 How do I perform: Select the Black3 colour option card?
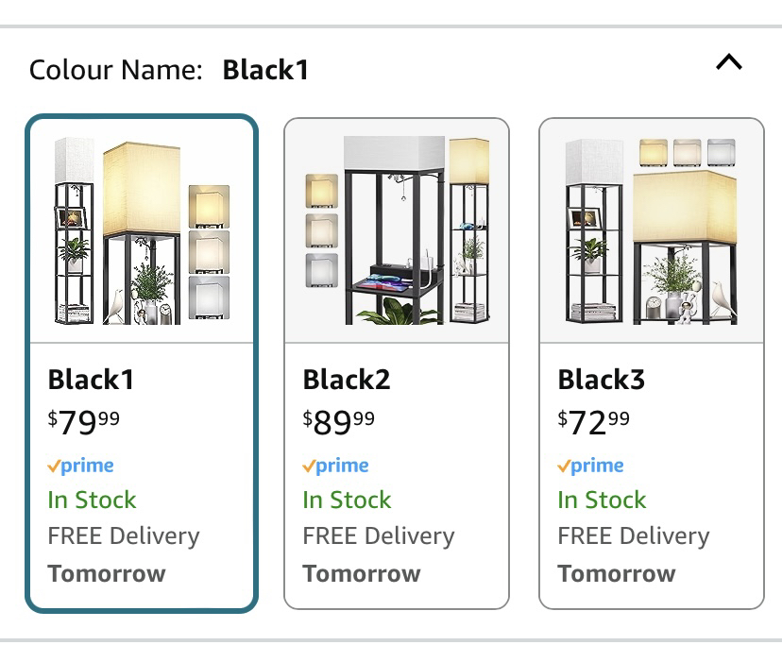652,364
